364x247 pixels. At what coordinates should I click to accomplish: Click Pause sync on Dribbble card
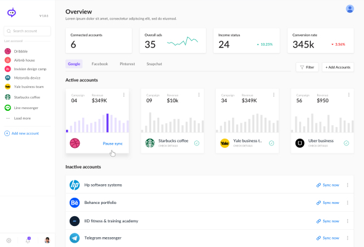click(x=112, y=144)
